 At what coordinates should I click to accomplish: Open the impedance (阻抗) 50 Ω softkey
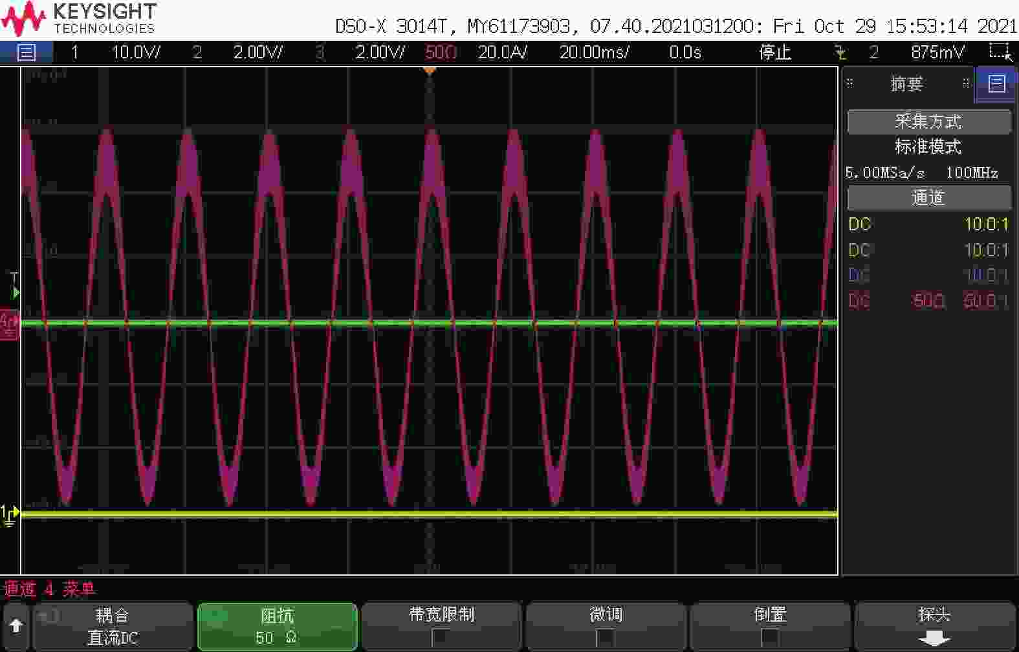coord(277,626)
